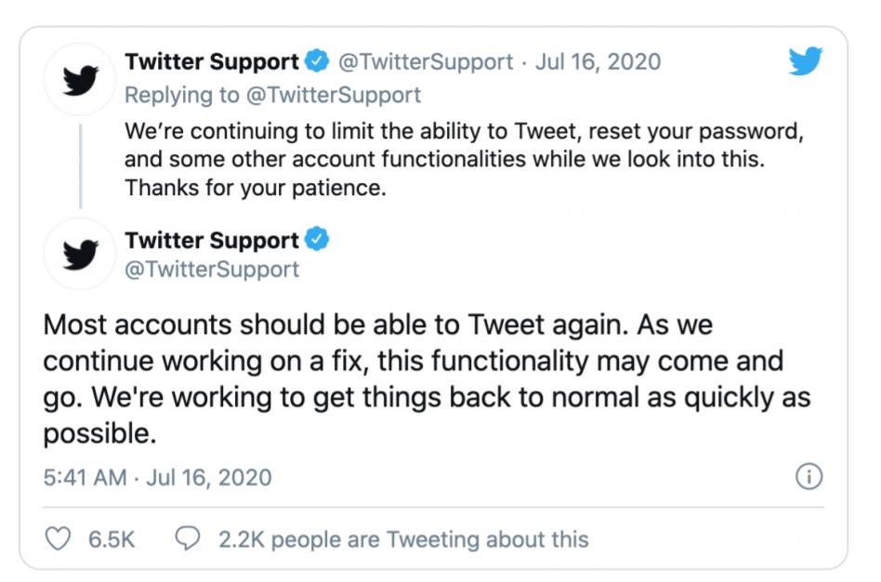Click the replied-to tweet text

(463, 159)
